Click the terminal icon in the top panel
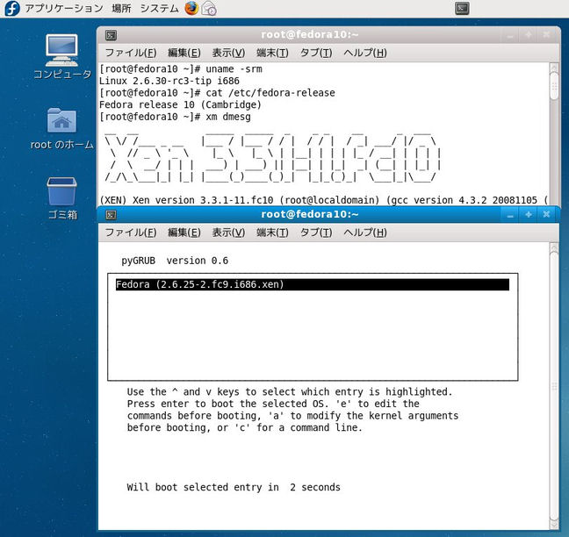 point(462,9)
